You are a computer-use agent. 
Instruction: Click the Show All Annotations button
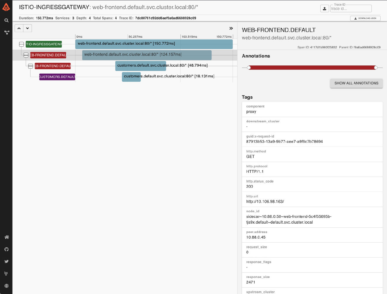pos(356,83)
